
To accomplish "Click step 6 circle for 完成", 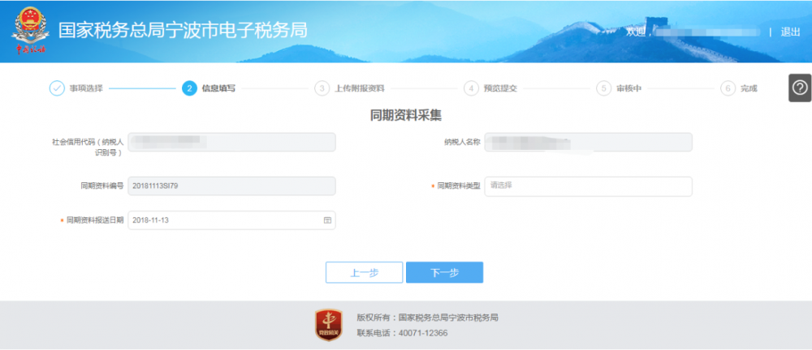I will pyautogui.click(x=728, y=88).
